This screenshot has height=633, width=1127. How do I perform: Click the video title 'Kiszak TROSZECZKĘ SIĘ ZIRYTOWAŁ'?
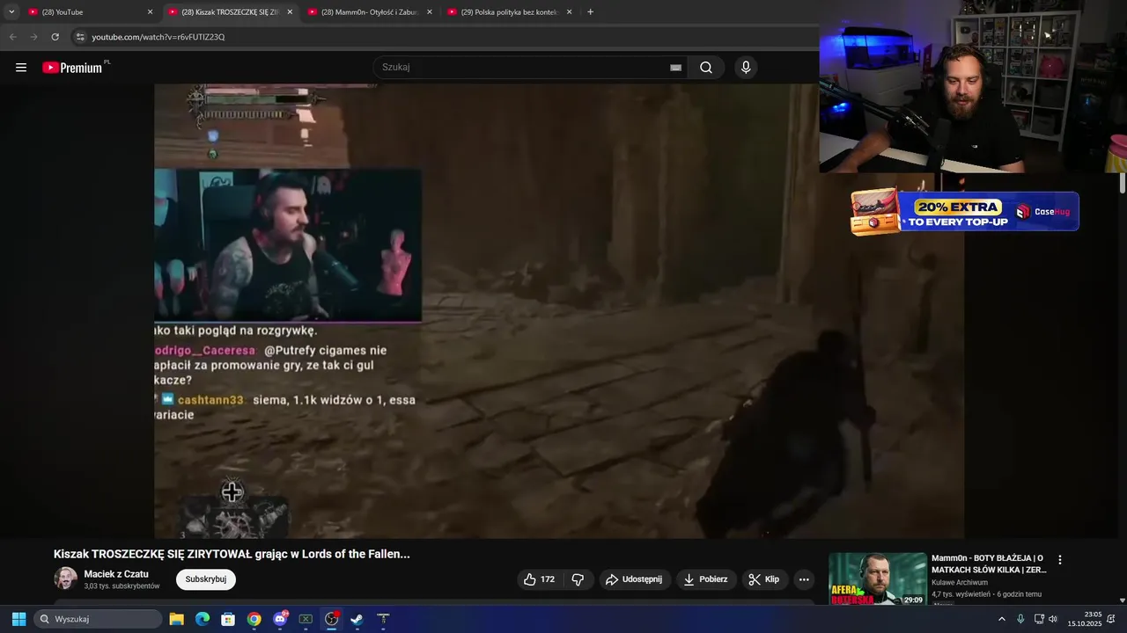[232, 554]
